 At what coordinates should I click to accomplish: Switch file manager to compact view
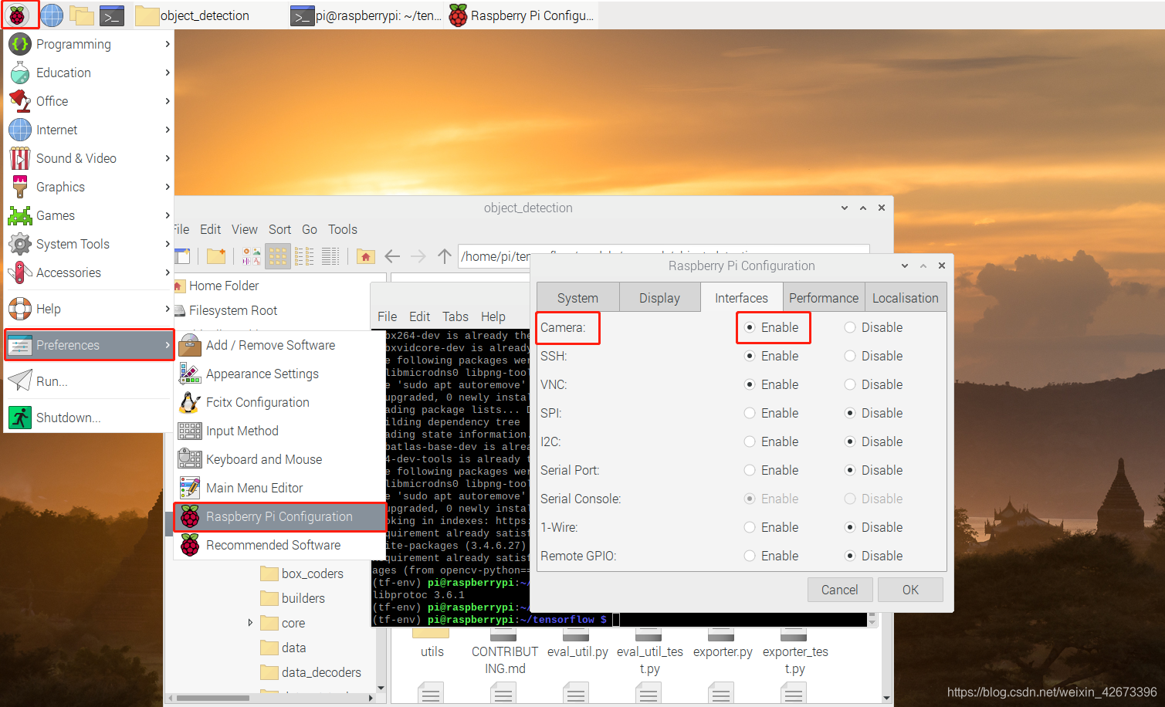pos(304,256)
